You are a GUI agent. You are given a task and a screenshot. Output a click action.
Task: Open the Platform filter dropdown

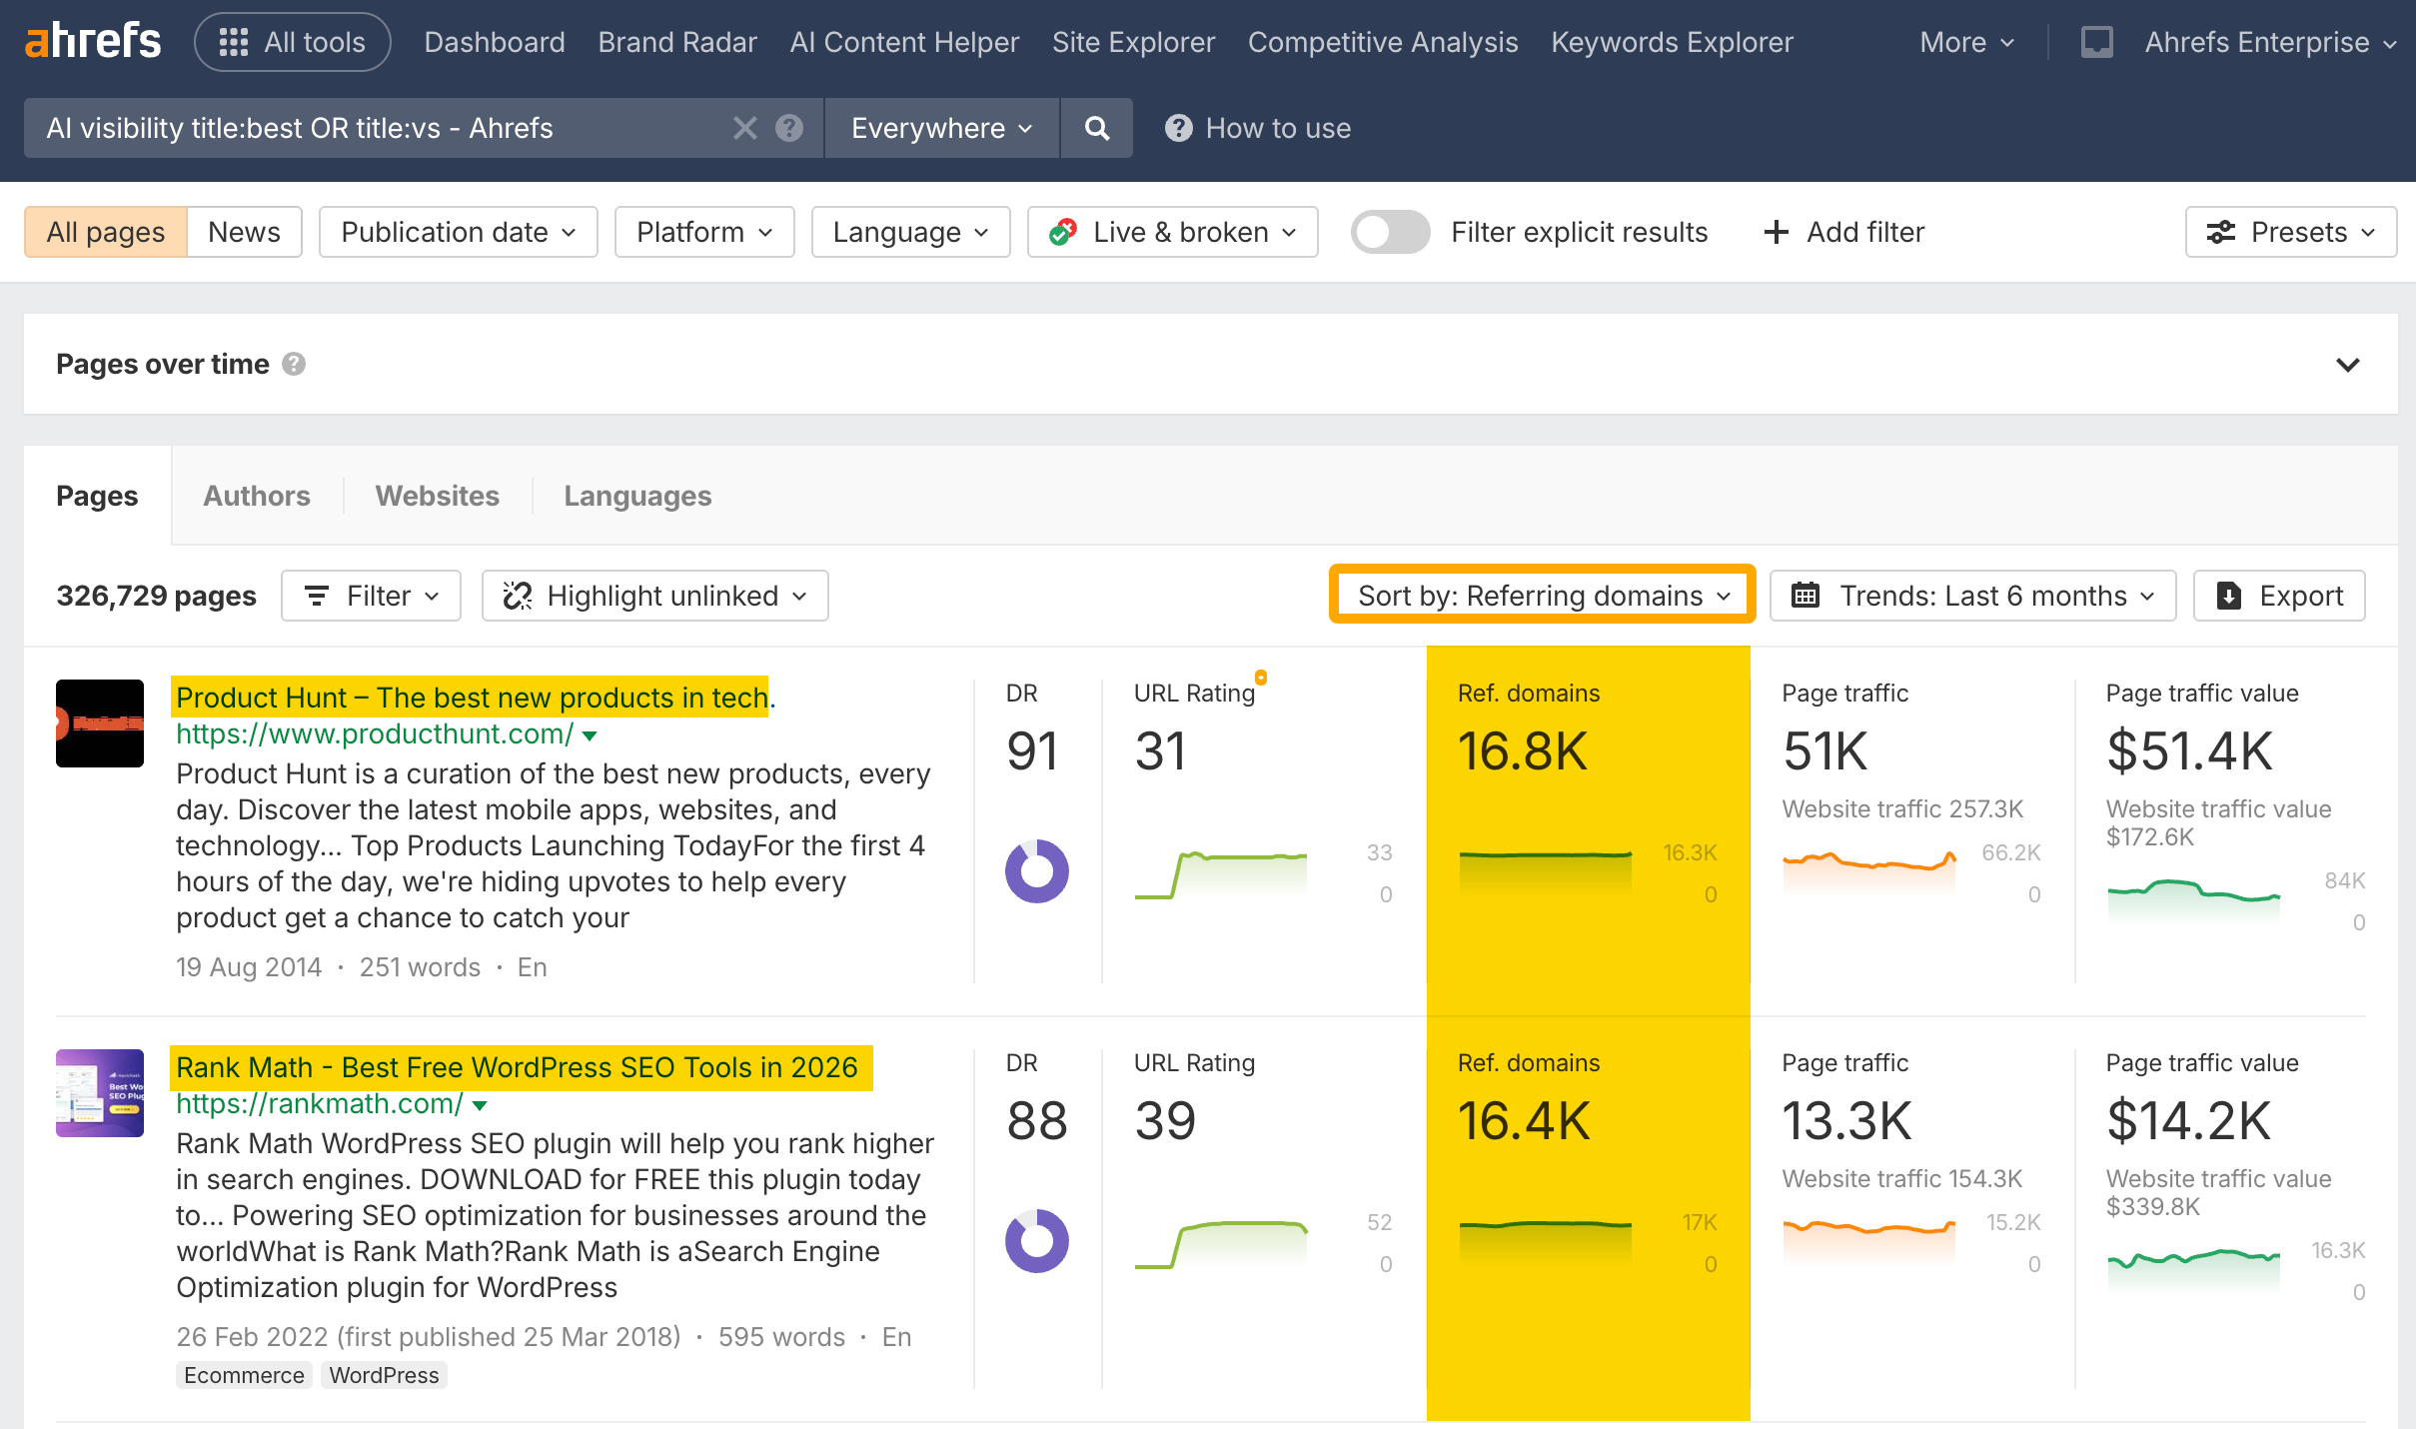704,232
